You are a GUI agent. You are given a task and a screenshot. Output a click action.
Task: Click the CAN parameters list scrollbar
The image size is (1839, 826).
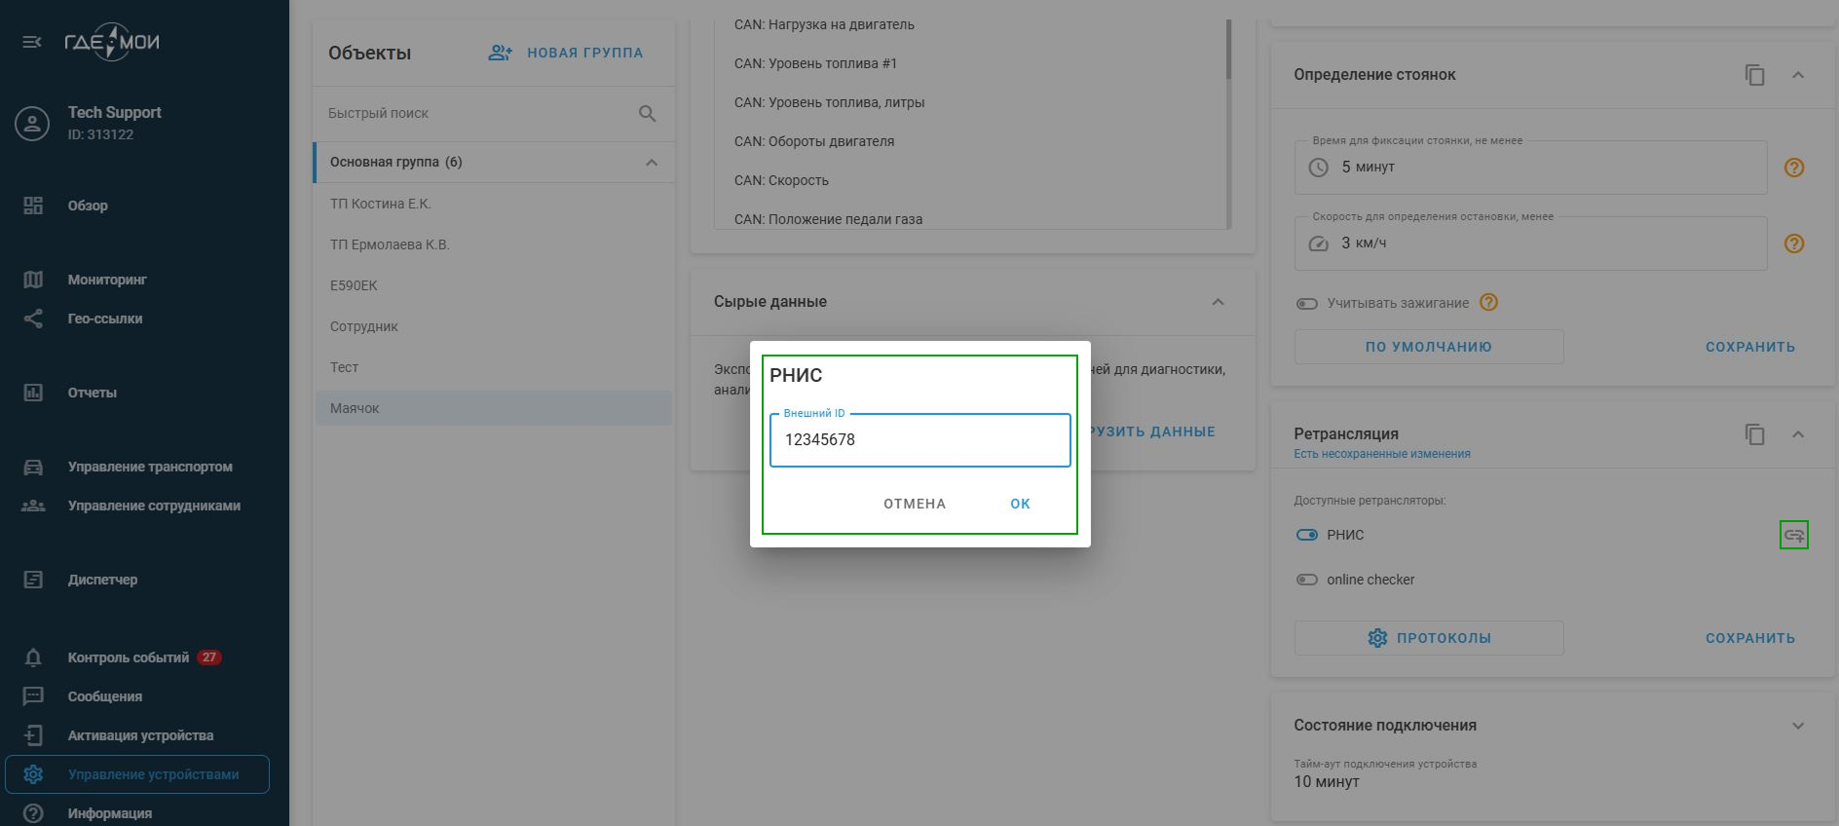click(1228, 51)
